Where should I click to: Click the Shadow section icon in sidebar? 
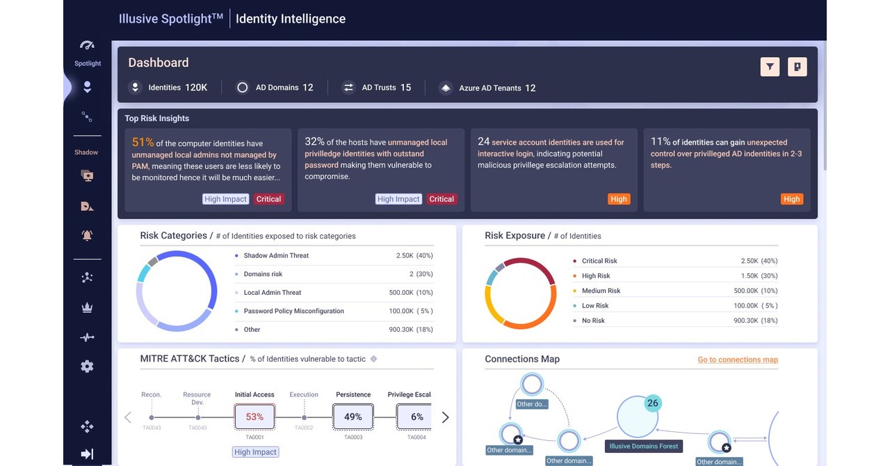(x=87, y=175)
